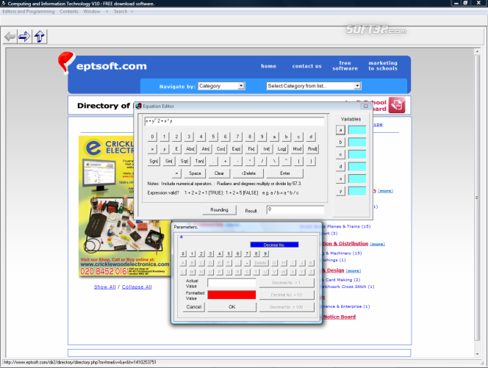Click OK in Parameters dialog
Image resolution: width=488 pixels, height=368 pixels.
click(232, 307)
